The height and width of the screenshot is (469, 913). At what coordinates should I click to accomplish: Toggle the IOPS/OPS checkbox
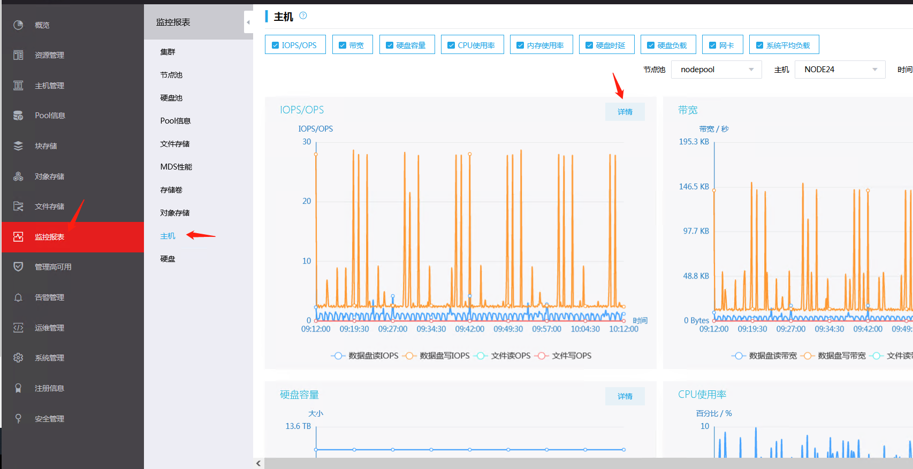(275, 45)
